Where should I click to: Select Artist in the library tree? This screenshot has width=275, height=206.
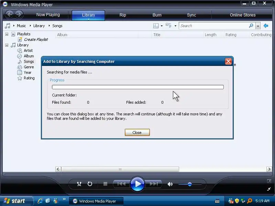(x=28, y=50)
